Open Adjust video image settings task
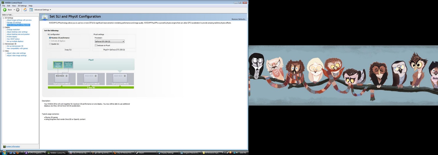Image resolution: width=438 pixels, height=155 pixels. 16,56
